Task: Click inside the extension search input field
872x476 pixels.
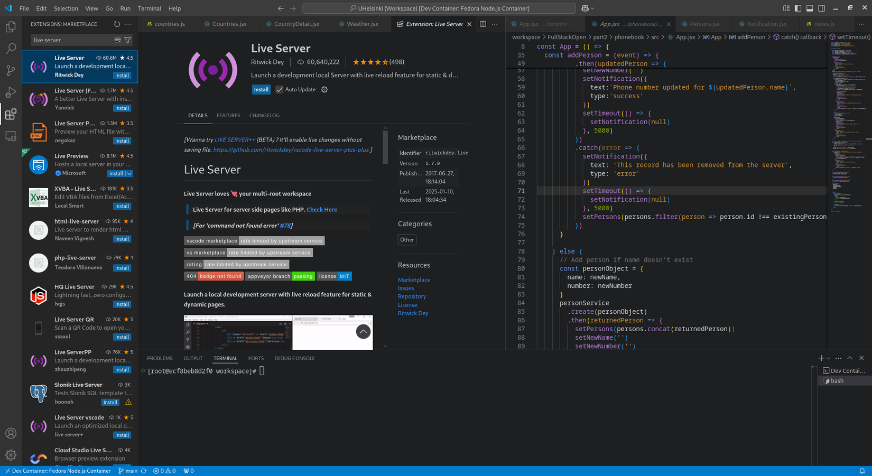Action: point(74,40)
